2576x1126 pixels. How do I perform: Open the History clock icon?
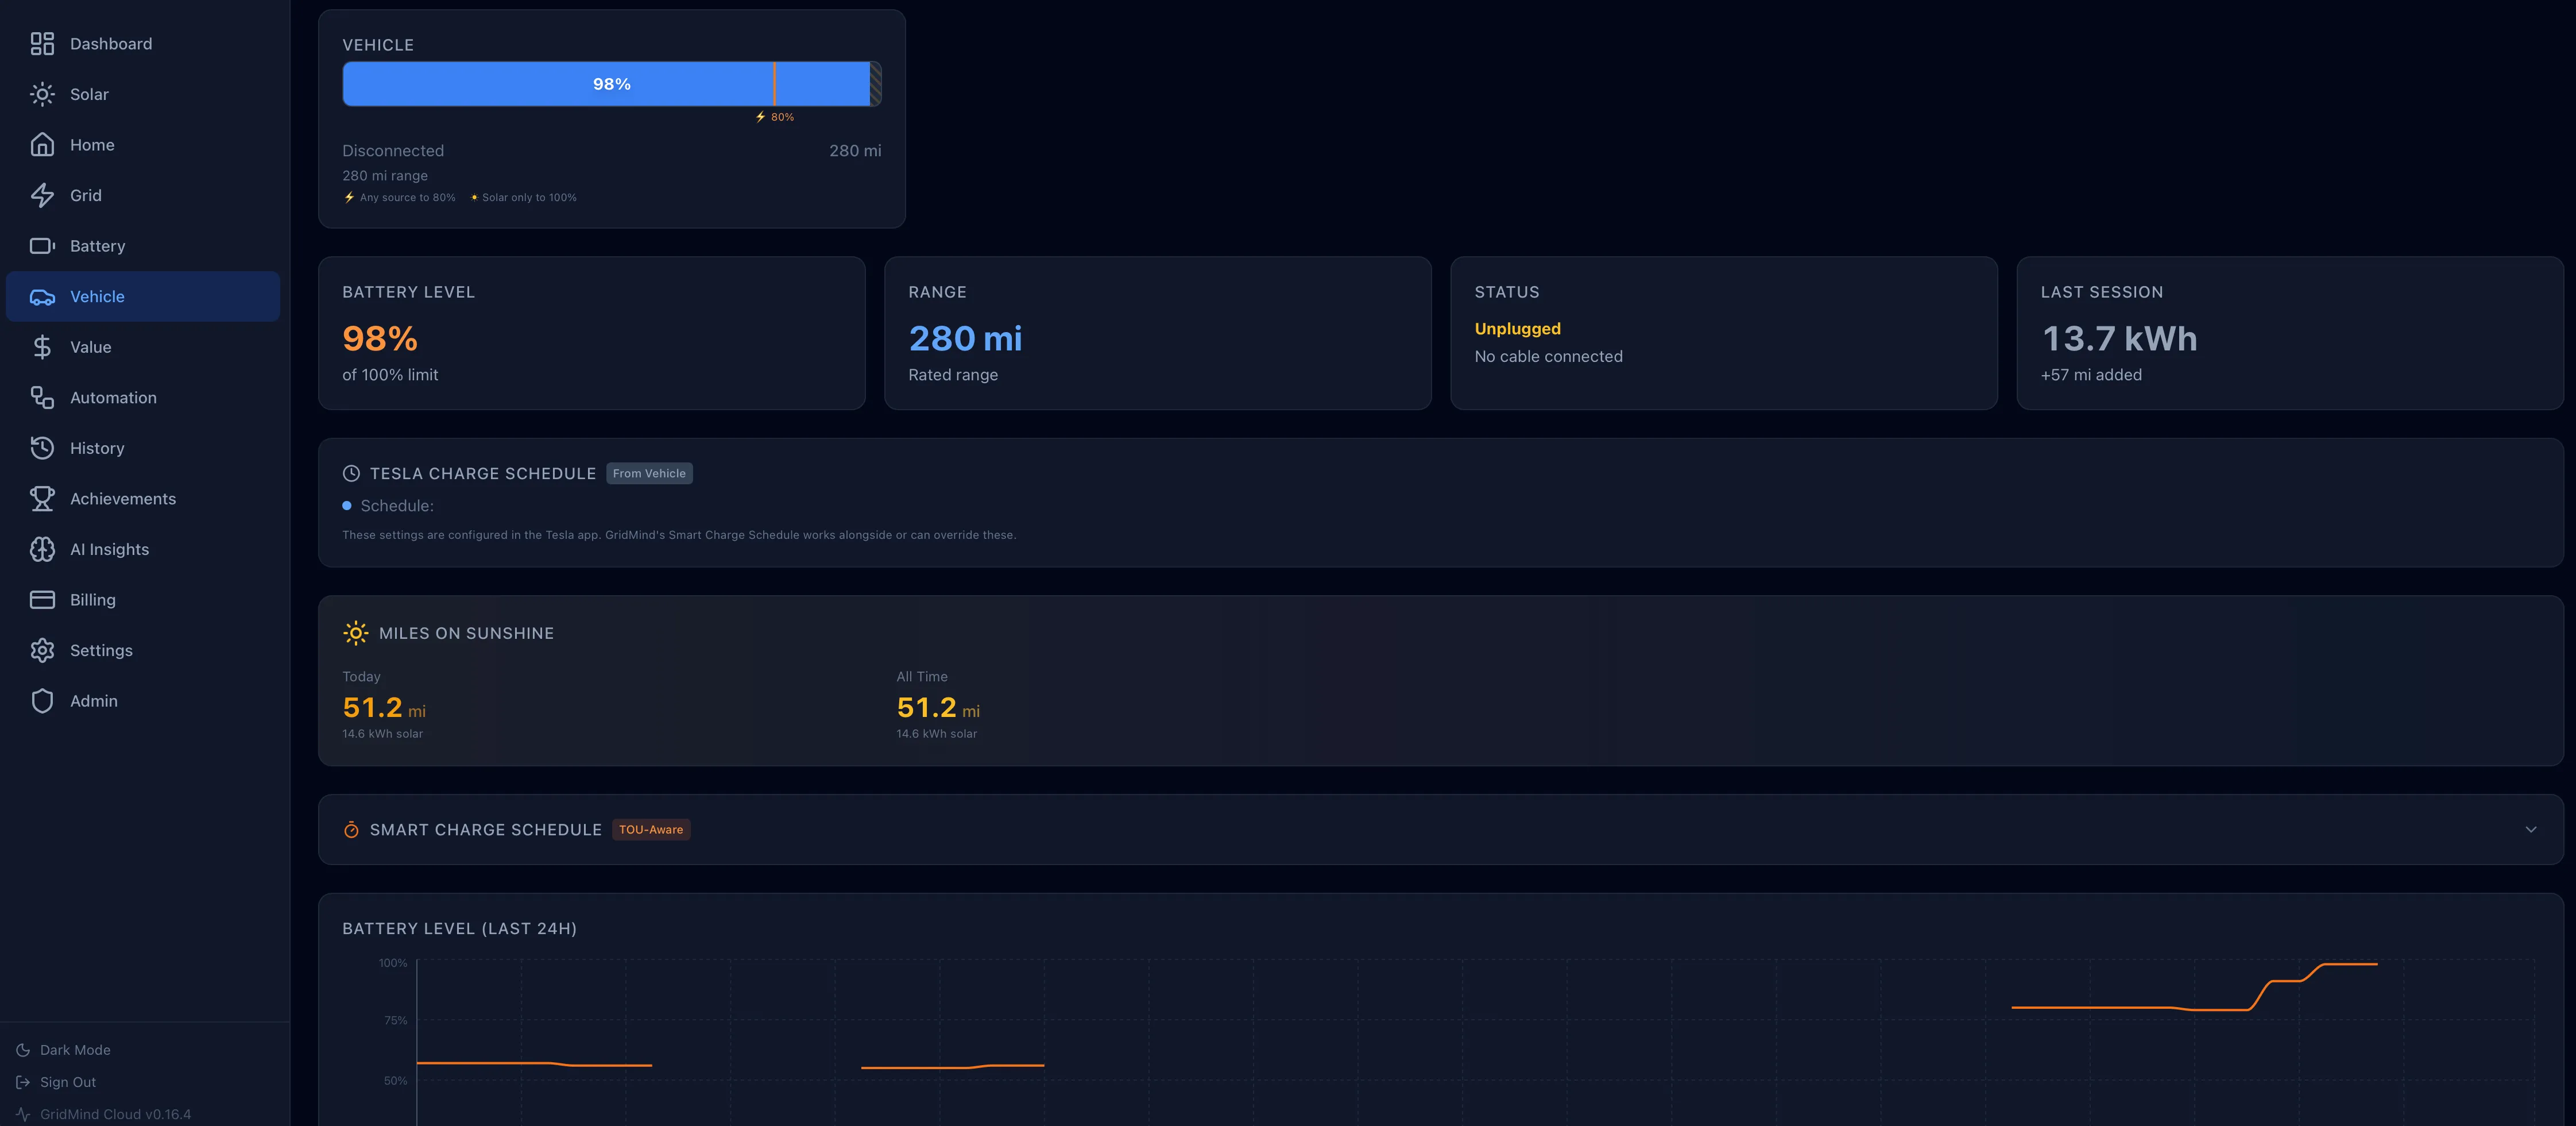point(42,449)
